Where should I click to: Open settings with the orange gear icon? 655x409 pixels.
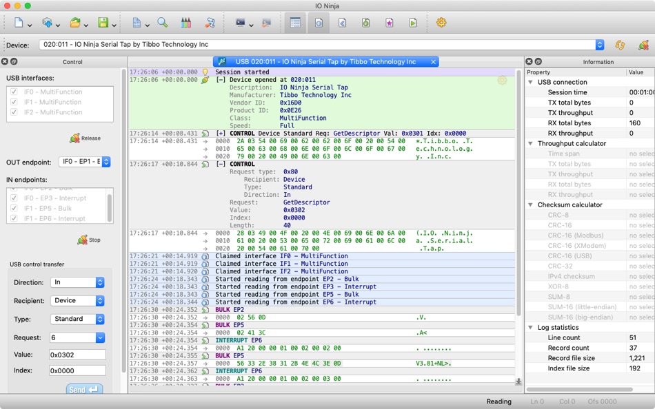(441, 23)
